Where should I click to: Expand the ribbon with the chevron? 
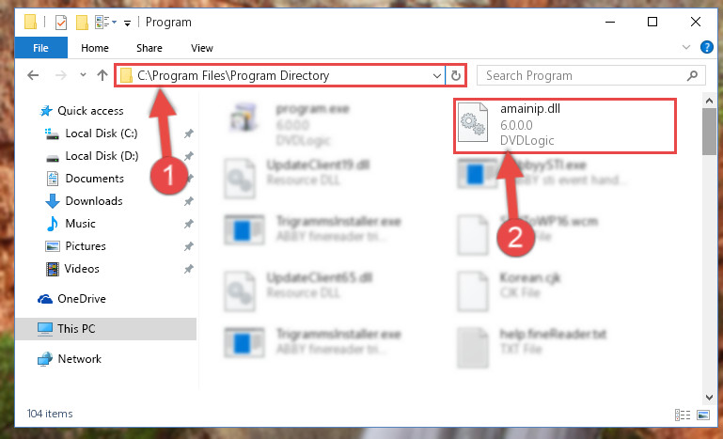686,47
